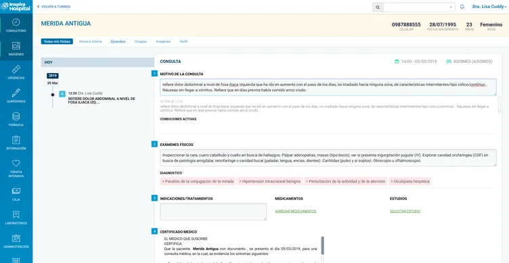
Task: Open Laboratorios bookmark icon
Action: click(16, 214)
